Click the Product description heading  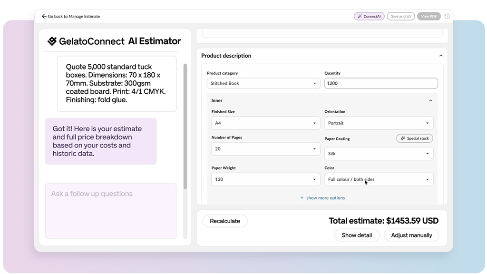coord(226,56)
